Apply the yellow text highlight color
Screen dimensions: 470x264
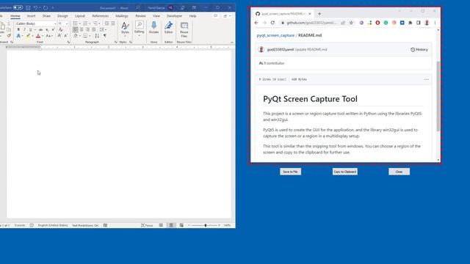(28, 36)
